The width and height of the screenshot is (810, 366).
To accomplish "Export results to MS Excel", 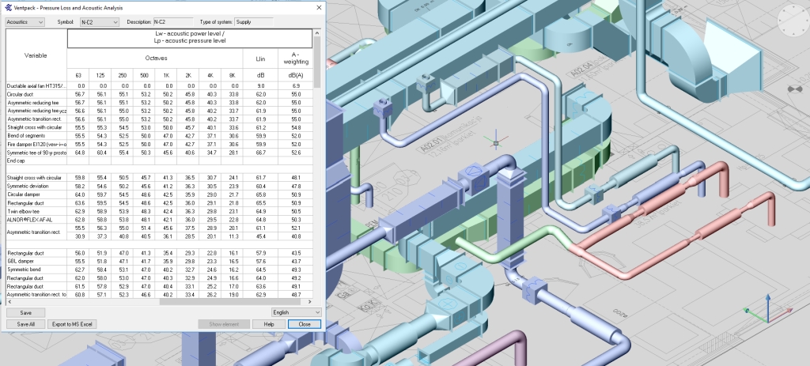I will (73, 324).
